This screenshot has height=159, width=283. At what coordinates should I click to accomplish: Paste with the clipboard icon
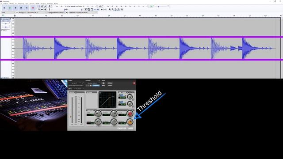point(92,9)
